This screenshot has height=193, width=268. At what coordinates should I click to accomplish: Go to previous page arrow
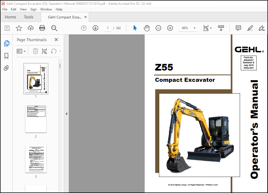click(x=84, y=28)
